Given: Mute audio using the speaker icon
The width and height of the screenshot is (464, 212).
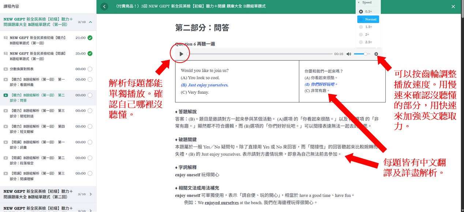Looking at the screenshot, I should coord(349,54).
